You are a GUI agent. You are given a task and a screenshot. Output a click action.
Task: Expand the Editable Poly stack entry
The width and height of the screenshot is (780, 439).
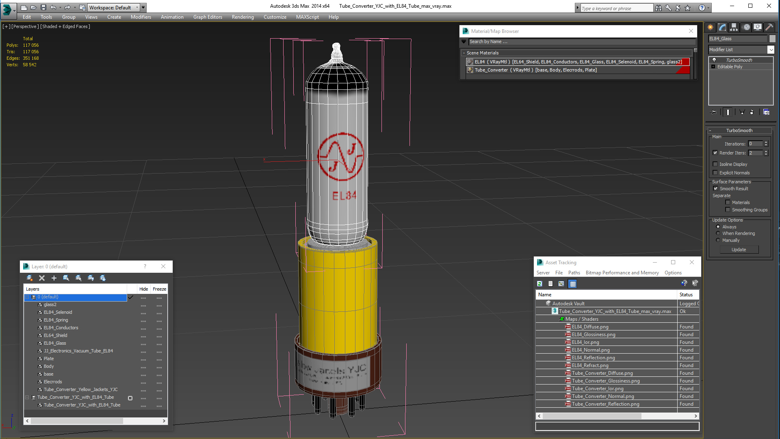[x=713, y=67]
